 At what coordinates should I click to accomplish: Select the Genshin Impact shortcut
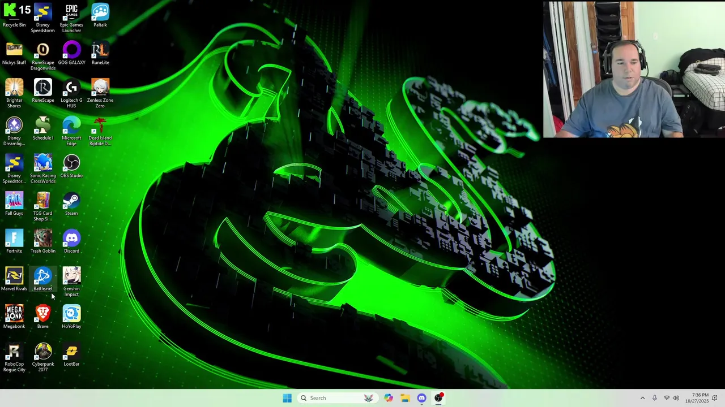pos(71,282)
